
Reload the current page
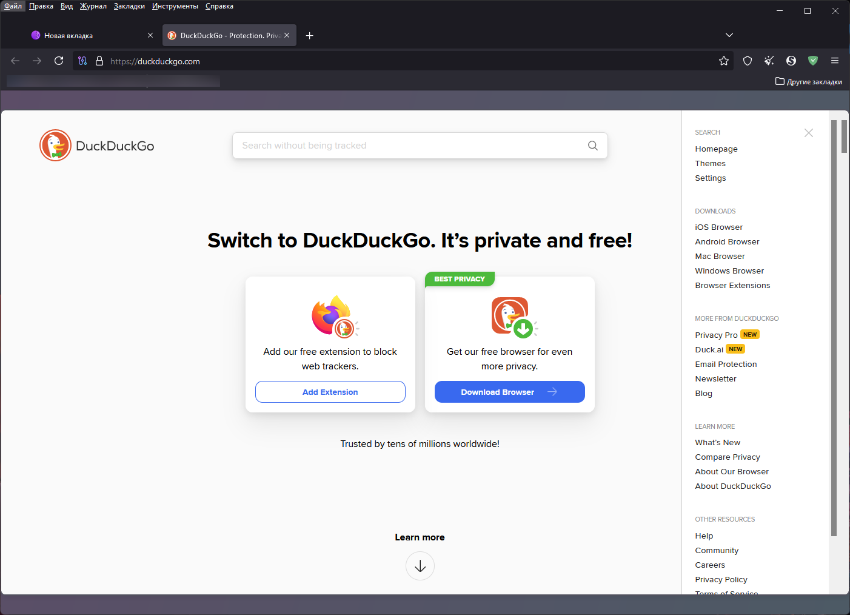(x=59, y=61)
